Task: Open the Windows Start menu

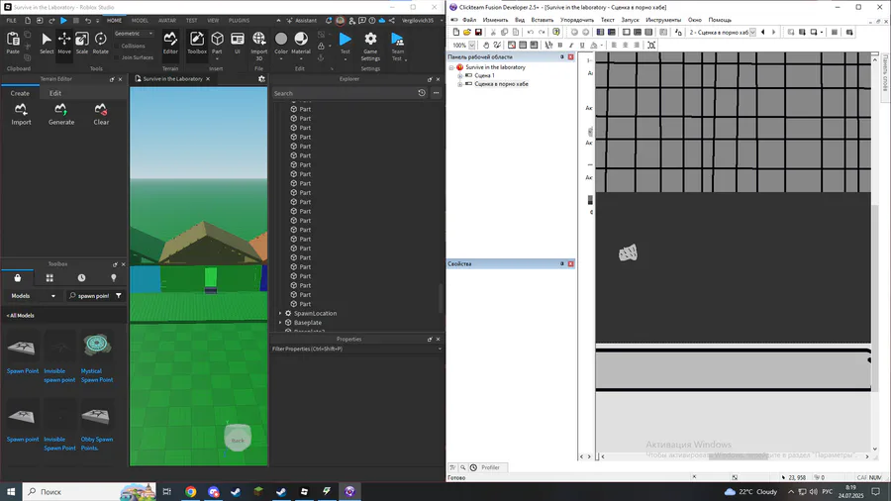Action: [x=11, y=491]
